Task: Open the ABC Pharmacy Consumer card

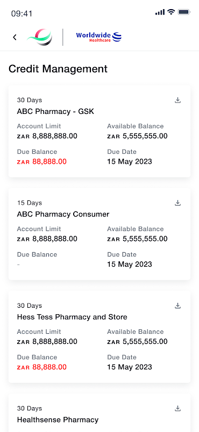Action: 99,234
